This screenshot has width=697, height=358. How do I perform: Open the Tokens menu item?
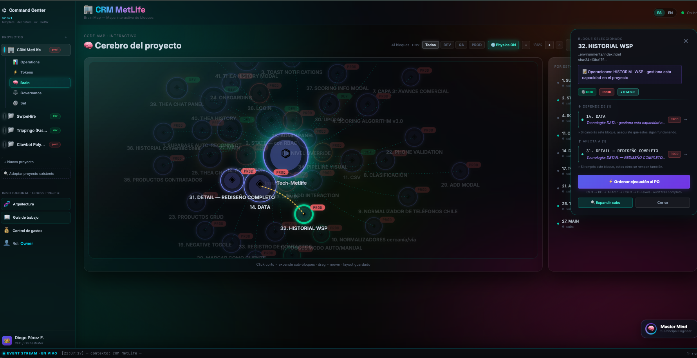40,72
